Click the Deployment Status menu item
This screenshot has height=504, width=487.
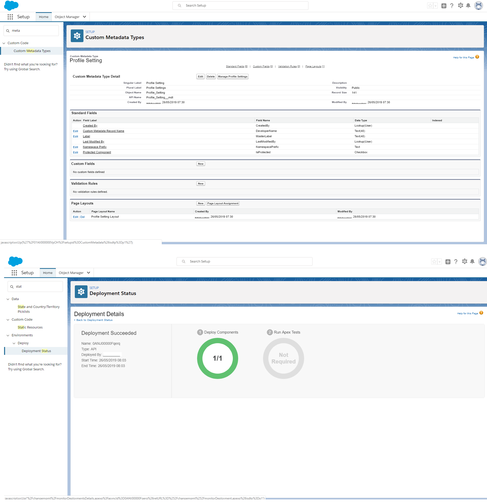click(35, 351)
